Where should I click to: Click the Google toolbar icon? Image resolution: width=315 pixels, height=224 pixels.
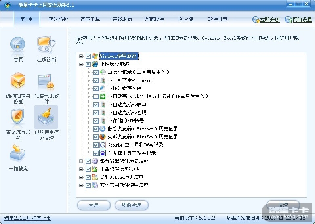click(103, 145)
